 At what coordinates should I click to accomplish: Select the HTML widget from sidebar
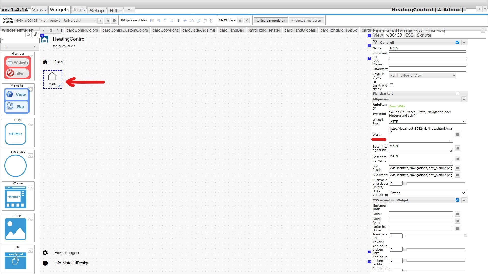tap(16, 134)
